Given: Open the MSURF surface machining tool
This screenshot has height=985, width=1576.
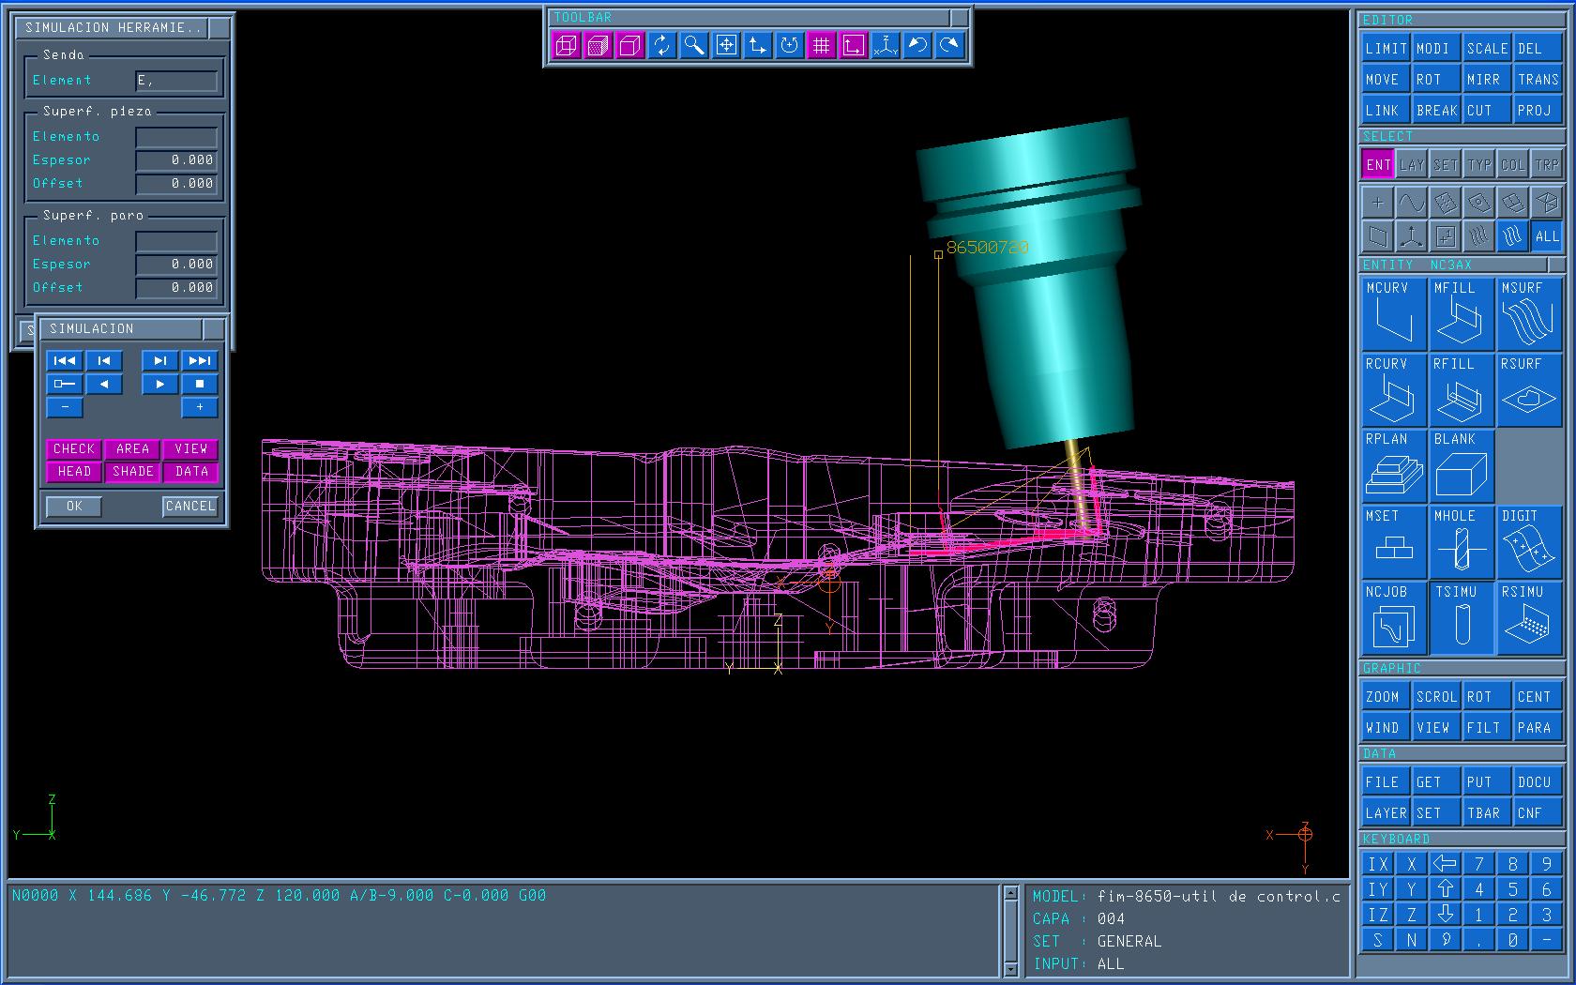Looking at the screenshot, I should click(x=1529, y=314).
